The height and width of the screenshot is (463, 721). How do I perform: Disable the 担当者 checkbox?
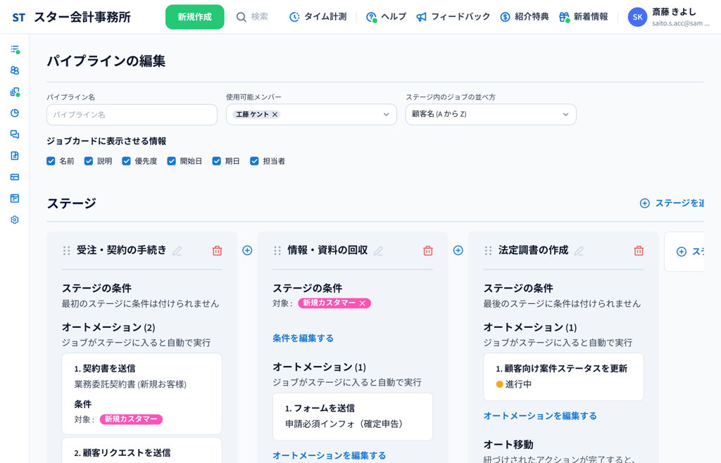[254, 161]
